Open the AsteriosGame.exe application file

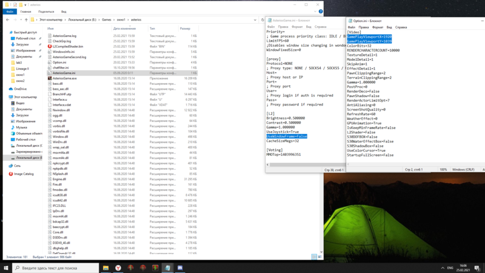(x=64, y=78)
